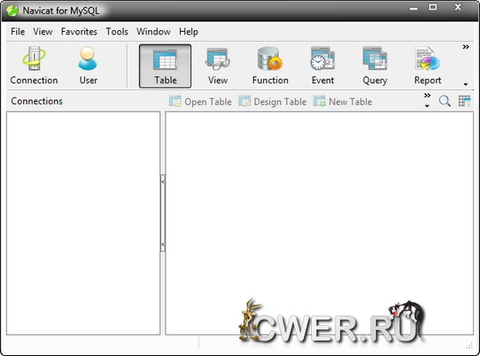The image size is (480, 356).
Task: Open the Tools menu
Action: pyautogui.click(x=117, y=32)
